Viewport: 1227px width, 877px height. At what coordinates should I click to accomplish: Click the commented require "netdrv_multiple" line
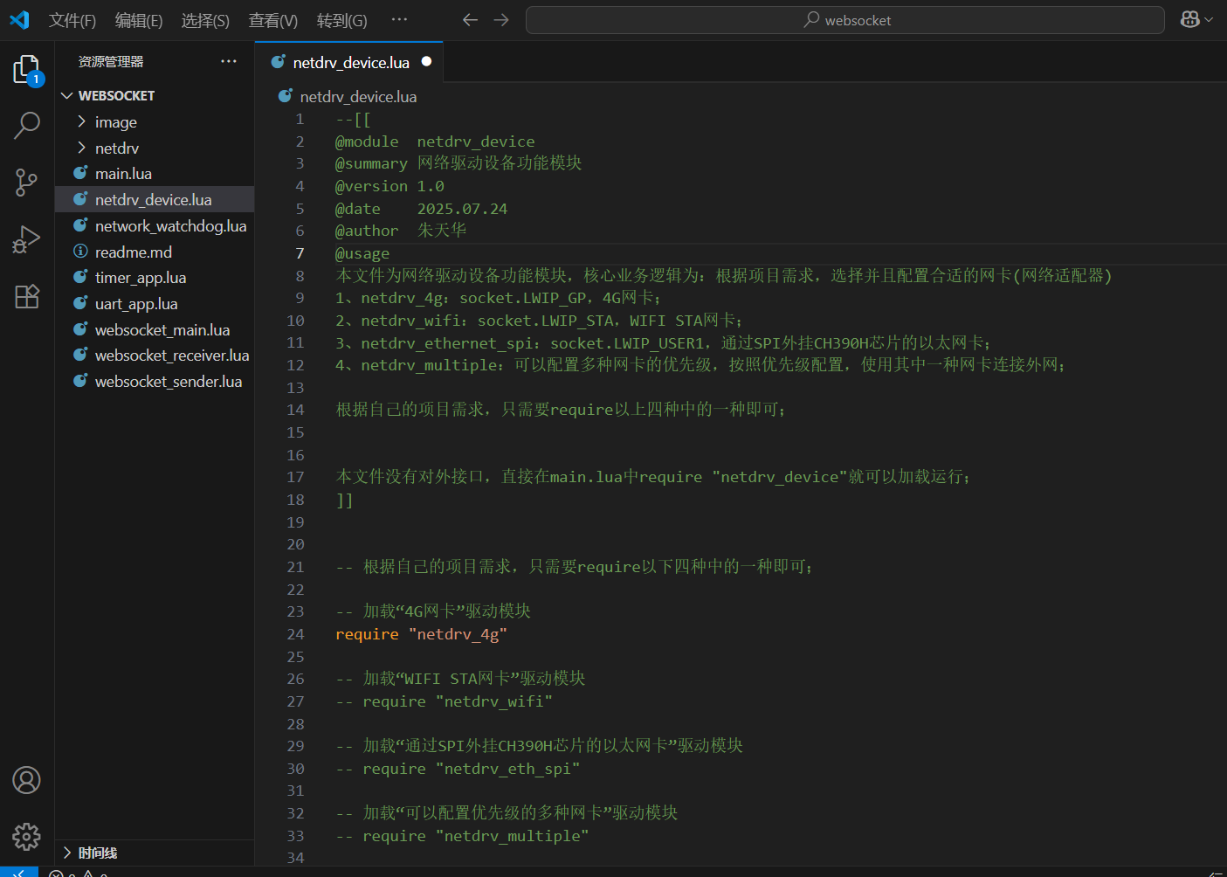coord(462,836)
